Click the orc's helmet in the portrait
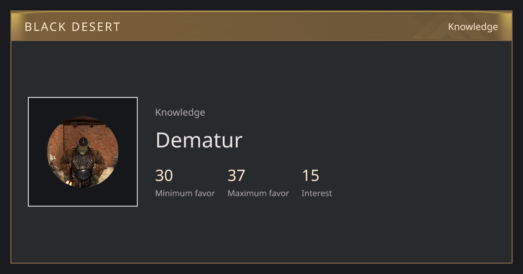Screen dimensions: 523x274 [82, 140]
